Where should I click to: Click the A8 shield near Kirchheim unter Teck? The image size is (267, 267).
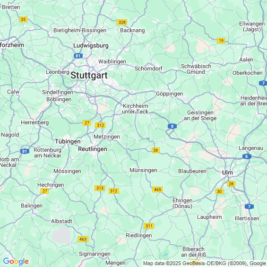pyautogui.click(x=172, y=126)
